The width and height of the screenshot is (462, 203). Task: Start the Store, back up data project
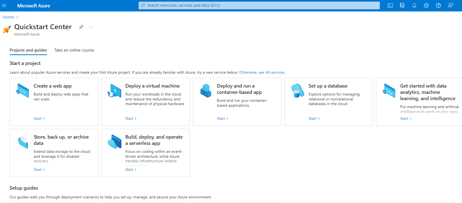click(x=39, y=169)
